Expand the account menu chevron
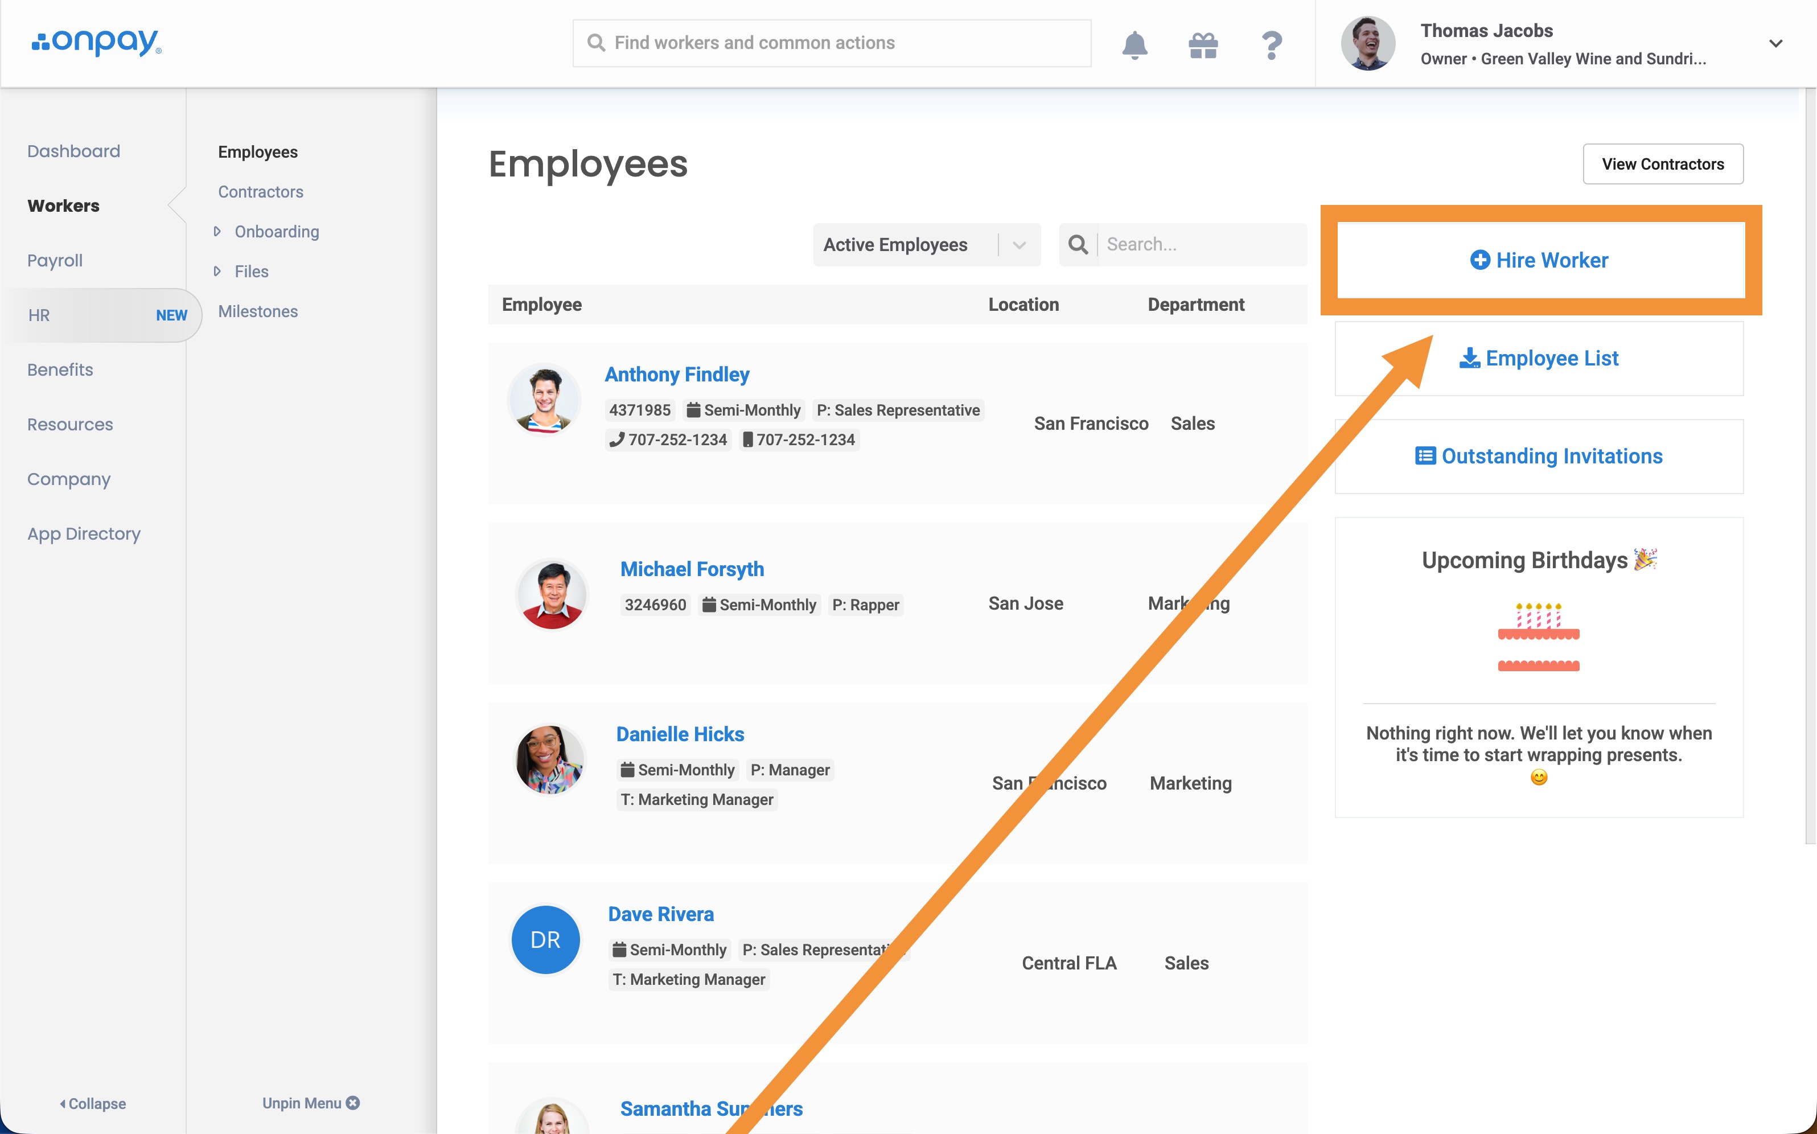The image size is (1817, 1134). coord(1776,43)
